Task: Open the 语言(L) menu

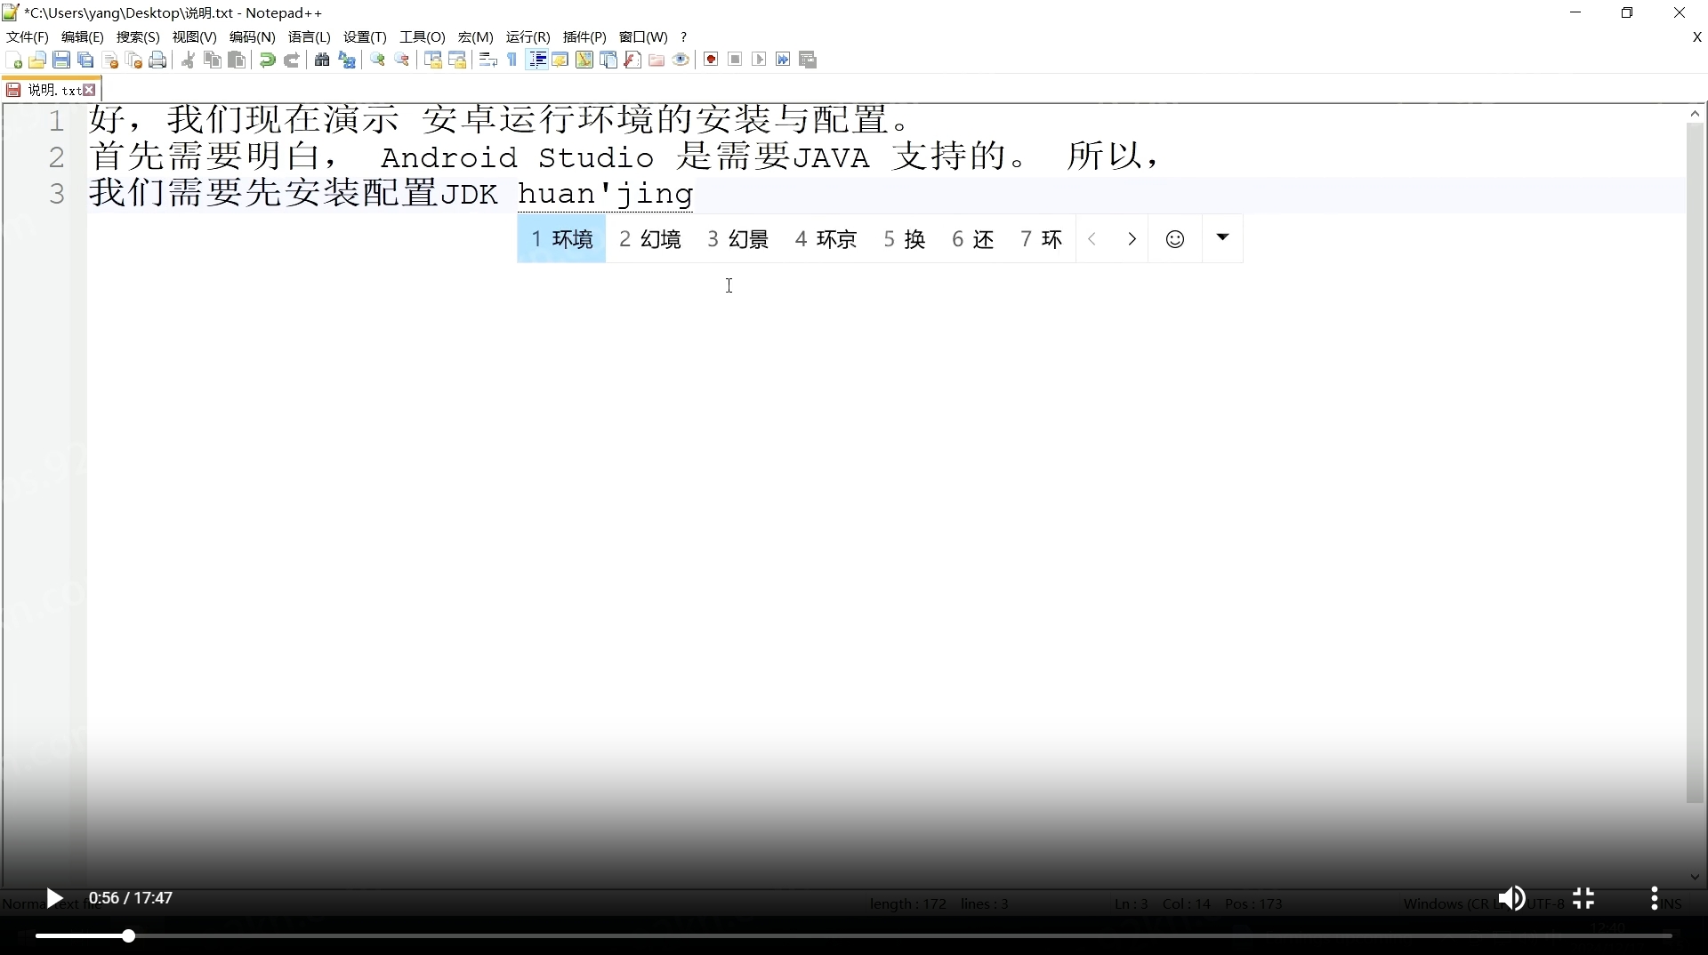Action: tap(310, 36)
